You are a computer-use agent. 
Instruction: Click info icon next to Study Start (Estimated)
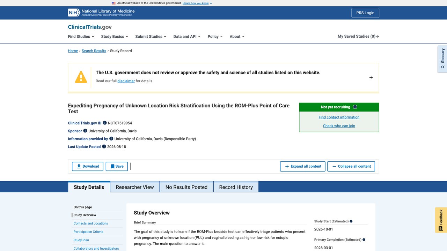[x=351, y=221]
